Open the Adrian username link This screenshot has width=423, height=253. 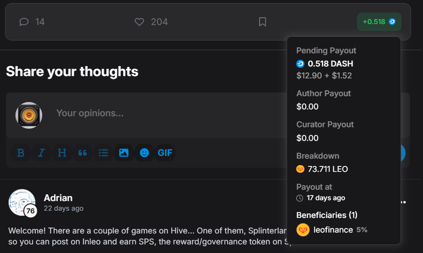(x=58, y=198)
